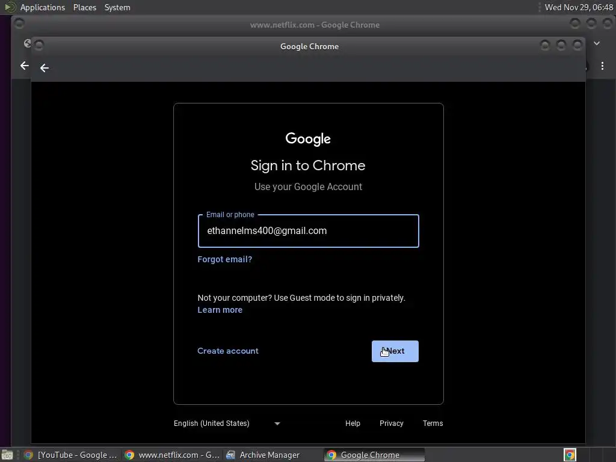Focus the Email or phone field
616x462 pixels.
(x=309, y=231)
